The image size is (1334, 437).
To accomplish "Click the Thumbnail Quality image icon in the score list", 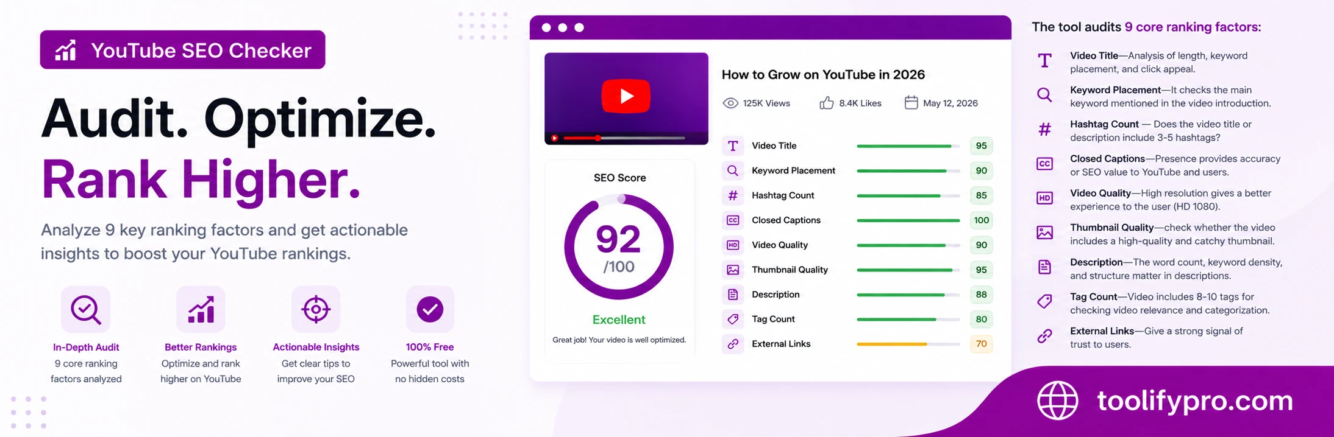I will click(733, 270).
